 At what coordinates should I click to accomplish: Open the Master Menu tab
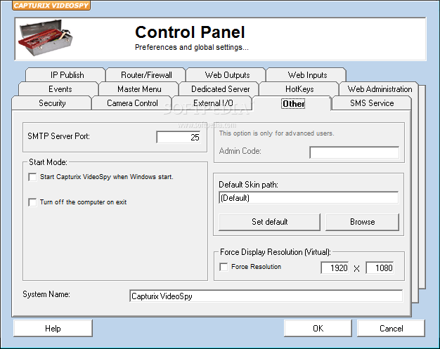pos(139,89)
